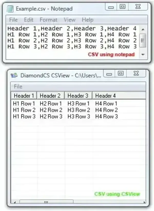Screen dimensions: 154x211
Task: Click Notepad line starting H1 Row 1
Action: pyautogui.click(x=72, y=35)
